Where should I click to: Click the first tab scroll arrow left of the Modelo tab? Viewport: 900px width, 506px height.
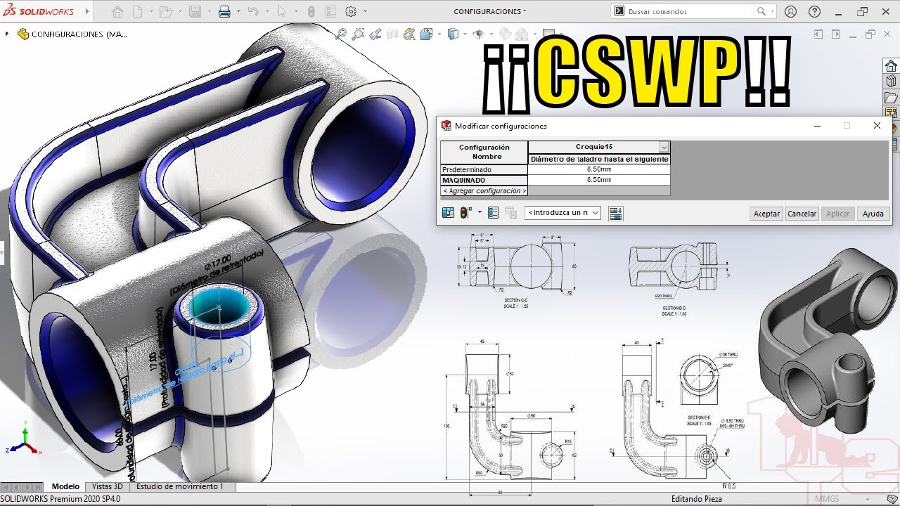[6, 486]
